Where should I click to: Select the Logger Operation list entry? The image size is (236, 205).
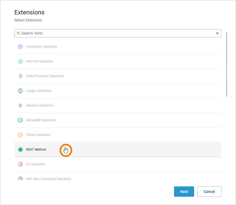39,91
